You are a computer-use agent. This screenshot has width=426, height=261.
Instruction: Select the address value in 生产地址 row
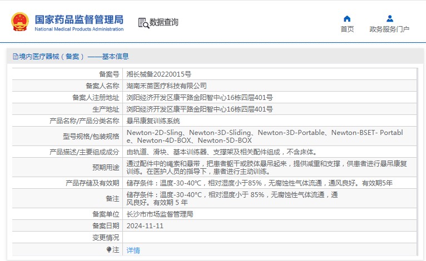point(200,109)
